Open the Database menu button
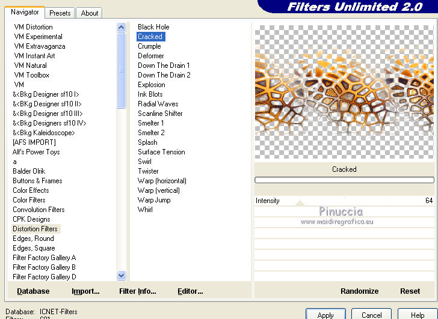Image resolution: width=438 pixels, height=319 pixels. pyautogui.click(x=33, y=291)
